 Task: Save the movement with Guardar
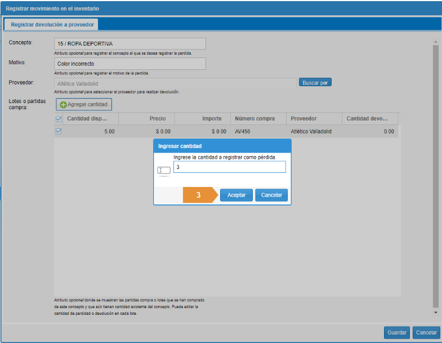click(x=397, y=332)
